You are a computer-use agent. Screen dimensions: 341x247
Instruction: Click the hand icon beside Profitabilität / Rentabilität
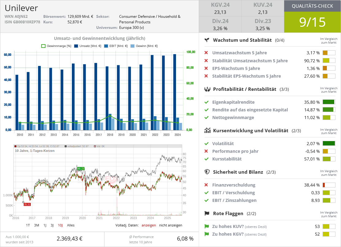click(207, 89)
